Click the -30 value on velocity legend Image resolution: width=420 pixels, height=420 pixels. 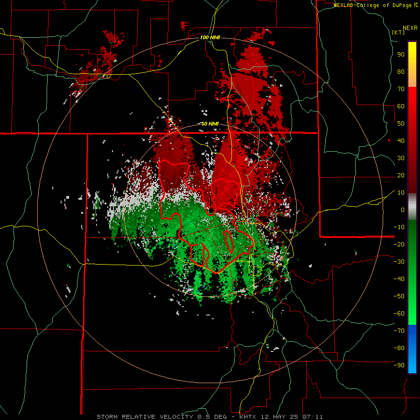pyautogui.click(x=399, y=262)
